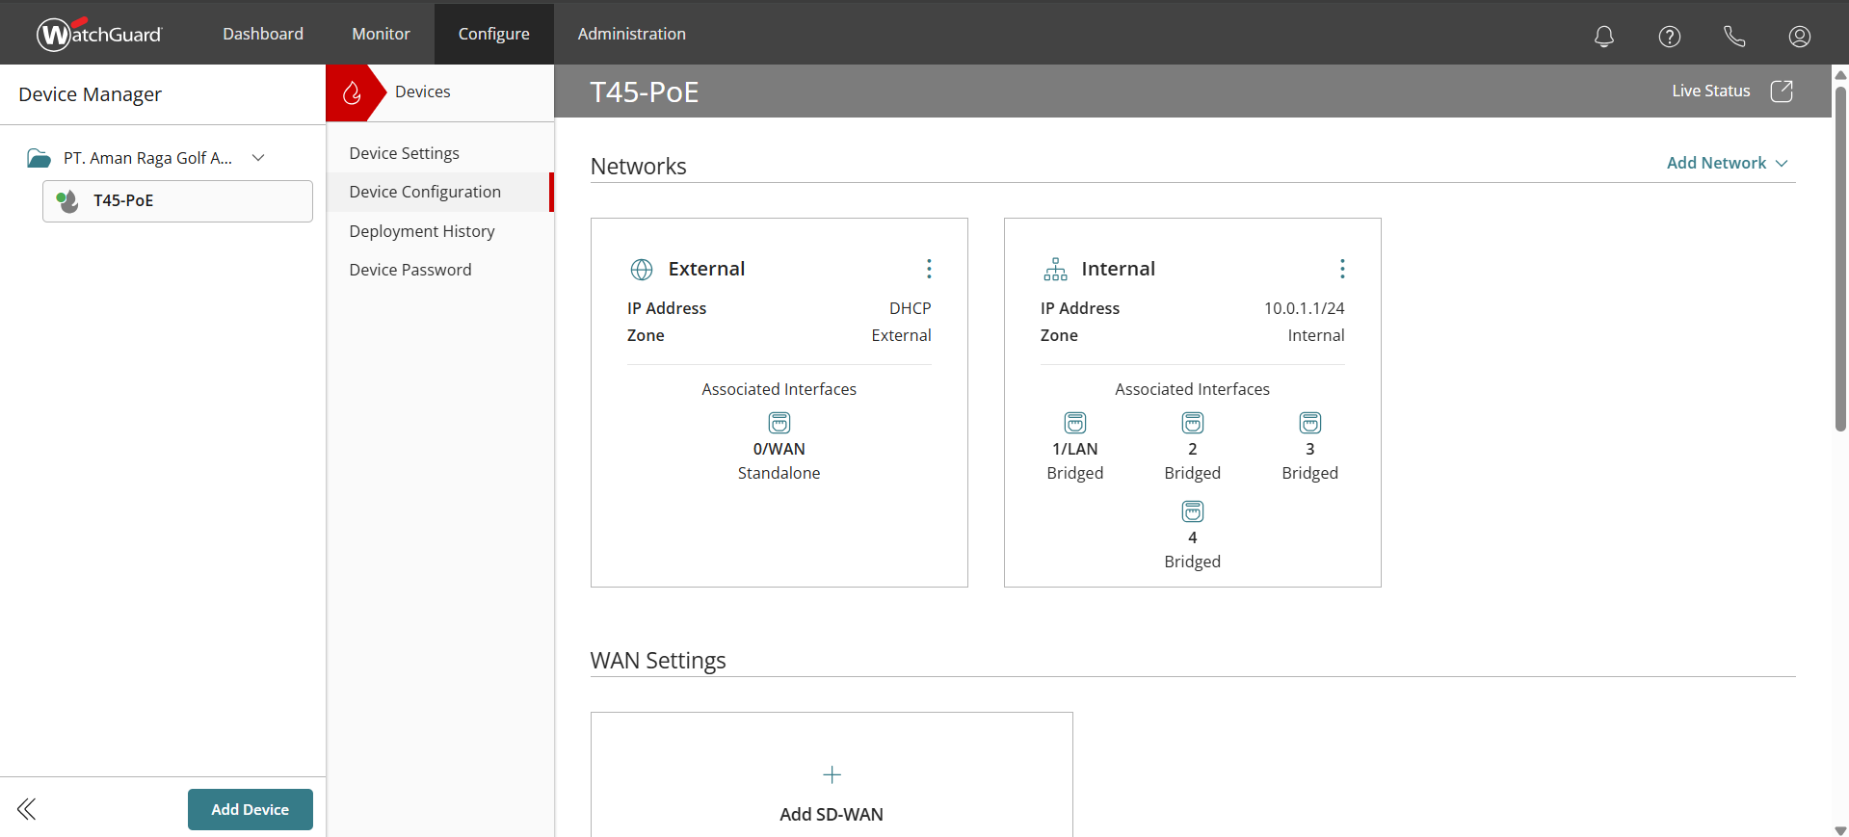Open the Internal network three-dot menu
The height and width of the screenshot is (837, 1849).
point(1342,269)
